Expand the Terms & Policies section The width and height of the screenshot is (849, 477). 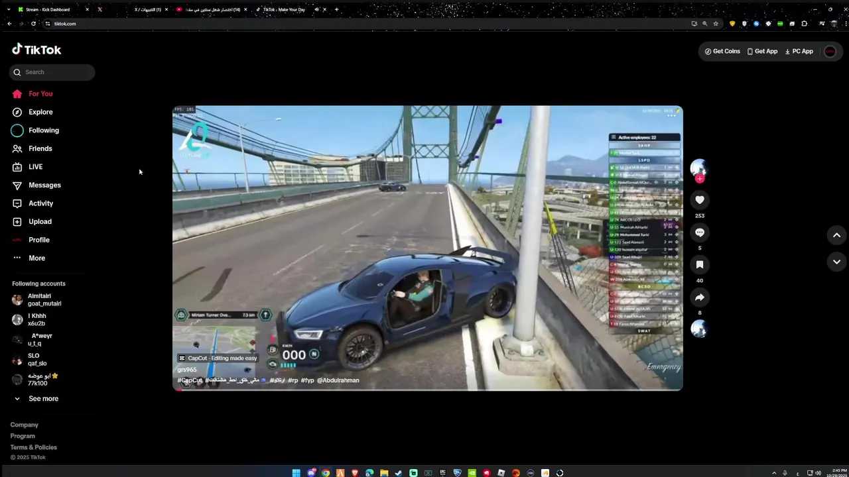tap(34, 447)
